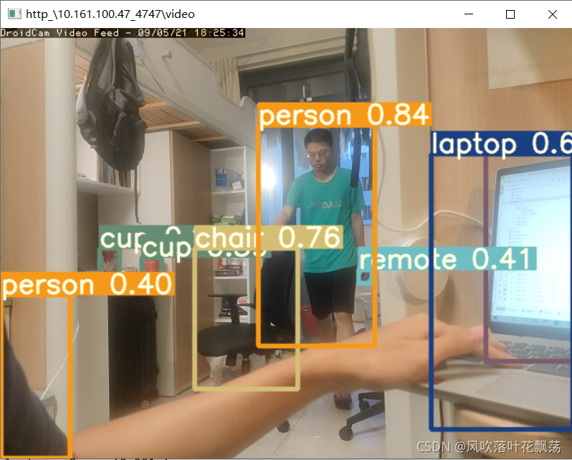Click the 'person 0.84' detection label
The image size is (572, 460).
tap(344, 115)
